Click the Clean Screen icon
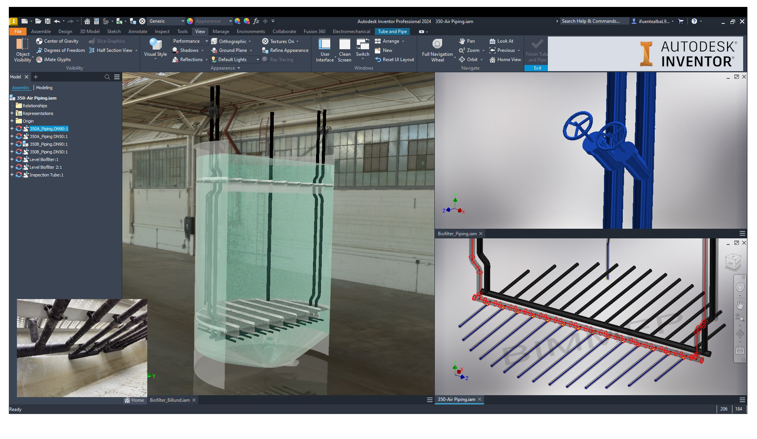757x439 pixels. (x=344, y=45)
